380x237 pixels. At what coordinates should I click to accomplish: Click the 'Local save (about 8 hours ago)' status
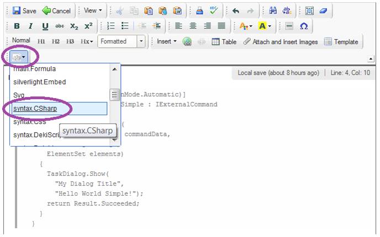[x=278, y=73]
